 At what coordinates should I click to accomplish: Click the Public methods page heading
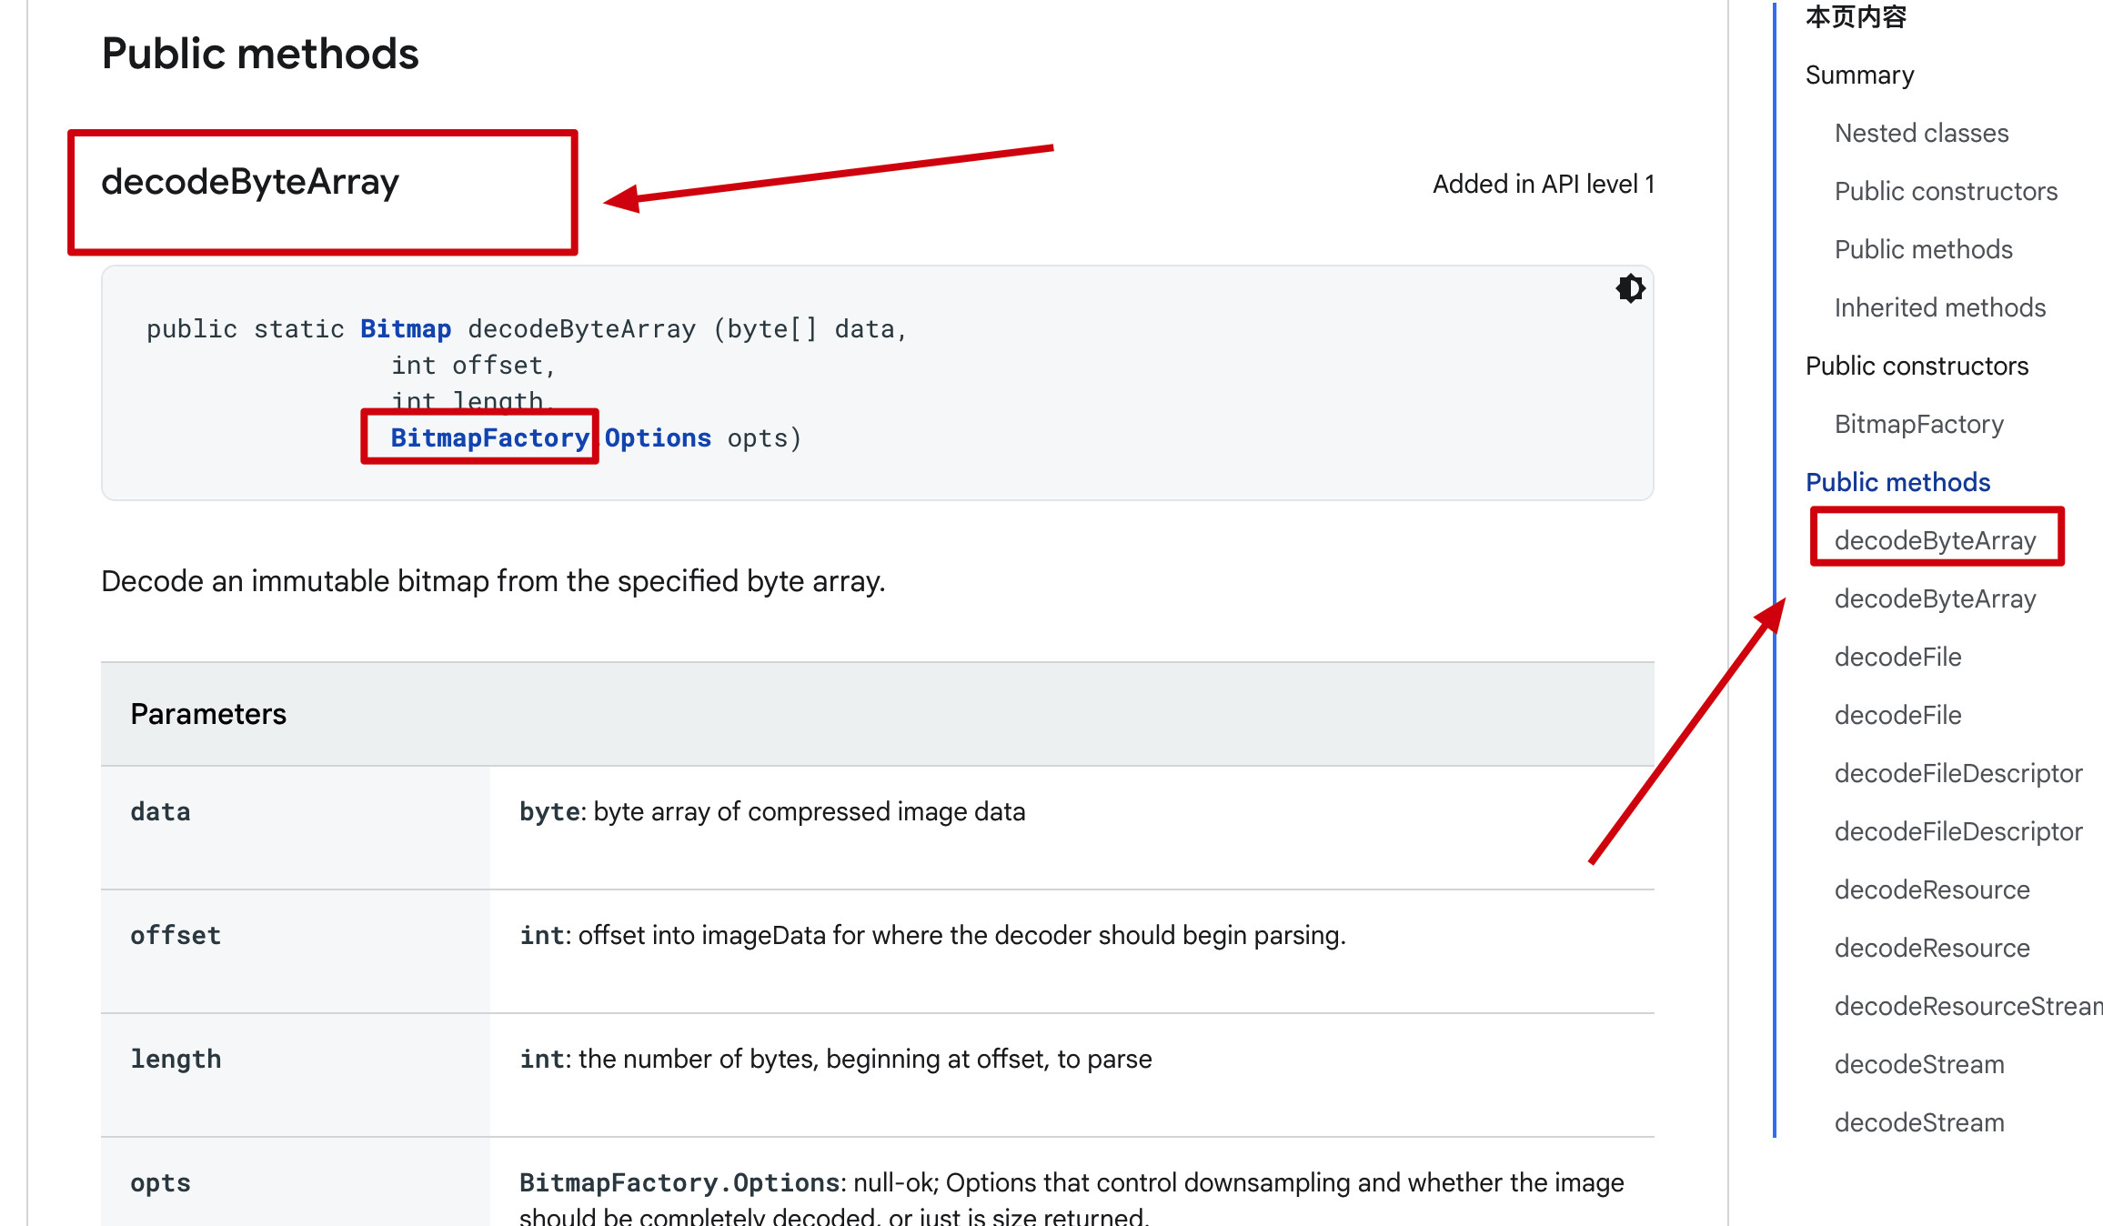260,54
